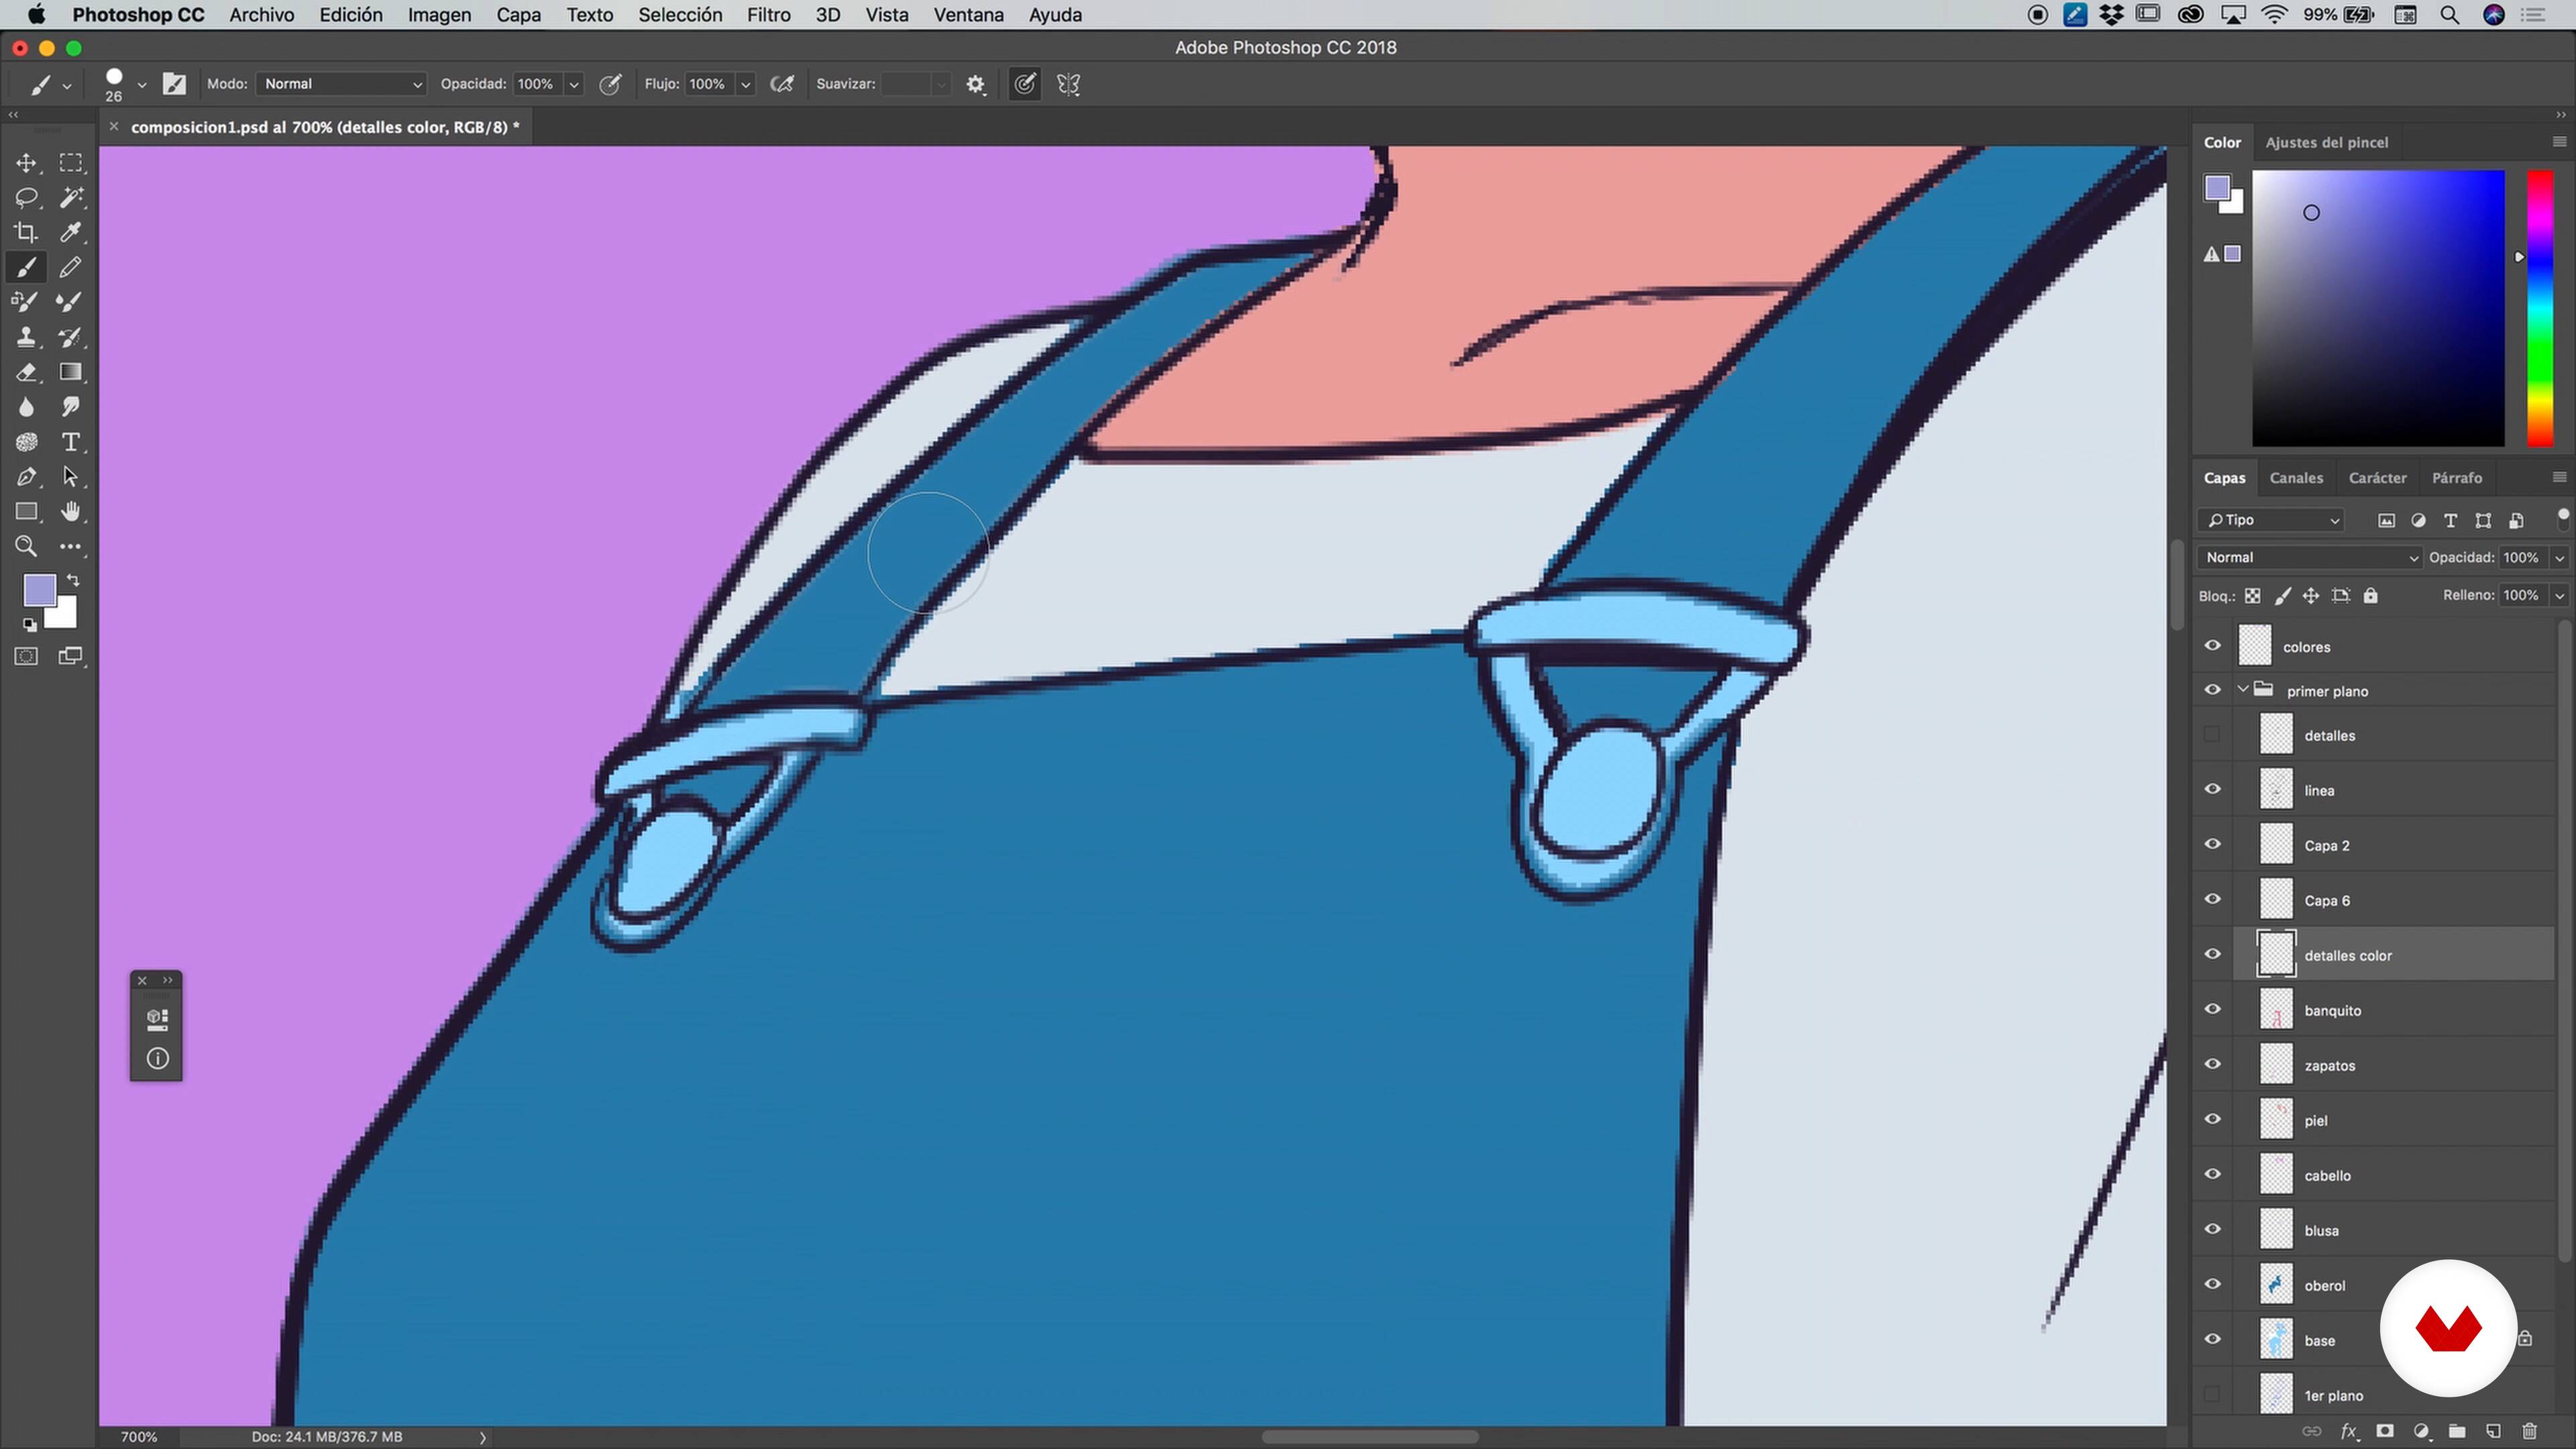2576x1449 pixels.
Task: Click the zoom level 700% field
Action: 139,1436
